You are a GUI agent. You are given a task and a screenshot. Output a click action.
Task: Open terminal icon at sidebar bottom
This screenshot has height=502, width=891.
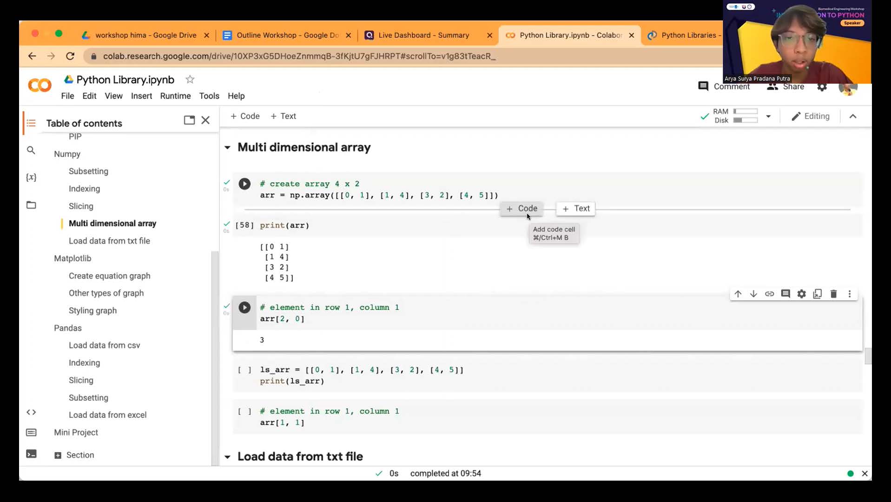point(31,454)
